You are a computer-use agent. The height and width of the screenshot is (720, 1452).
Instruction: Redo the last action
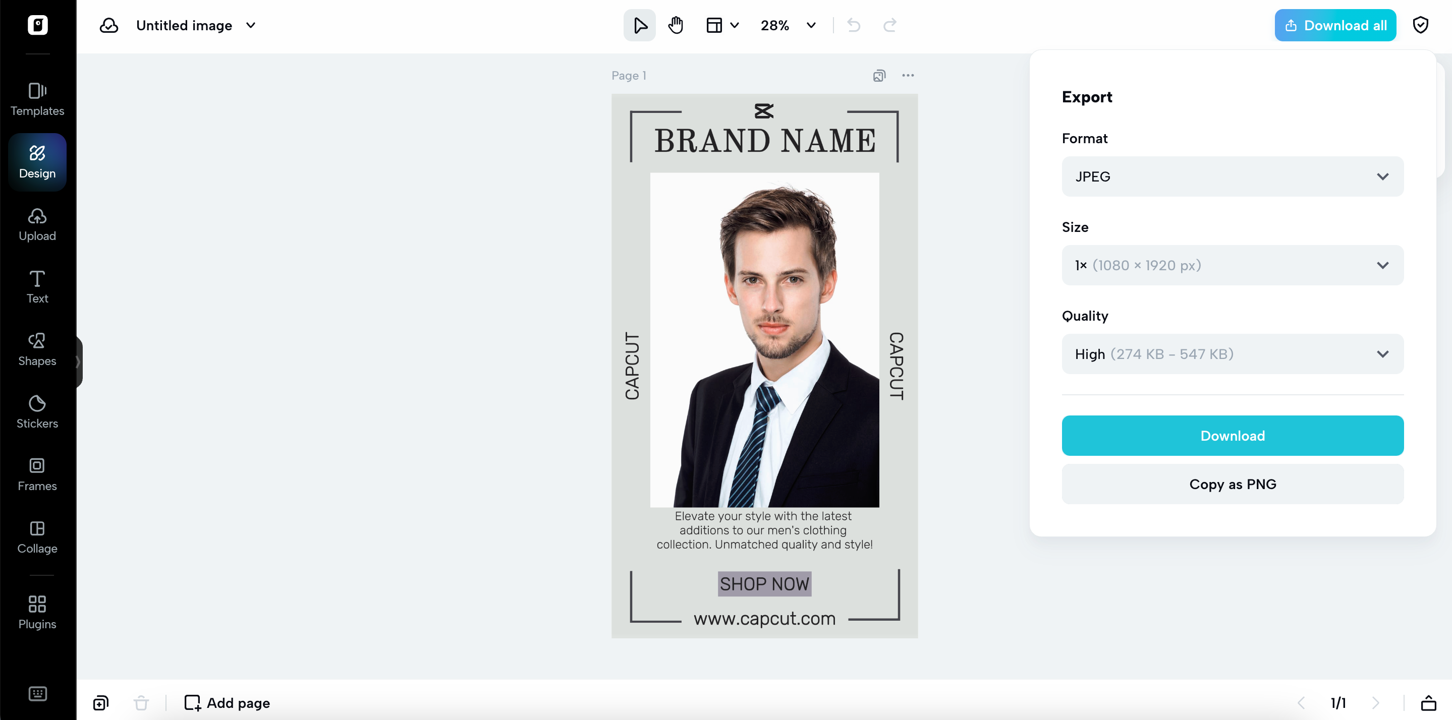coord(889,25)
